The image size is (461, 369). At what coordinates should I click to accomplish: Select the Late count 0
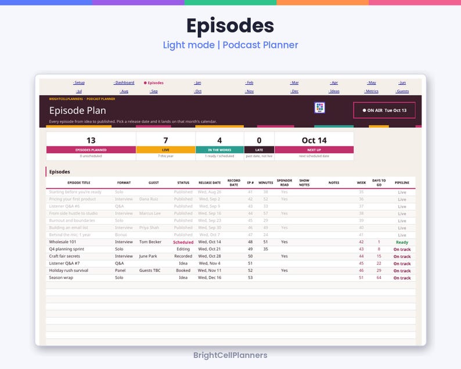pyautogui.click(x=259, y=141)
